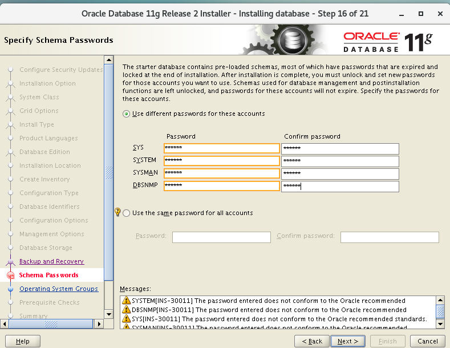This screenshot has height=348, width=450.
Task: Click the Configuration Options step
Action: pyautogui.click(x=54, y=220)
